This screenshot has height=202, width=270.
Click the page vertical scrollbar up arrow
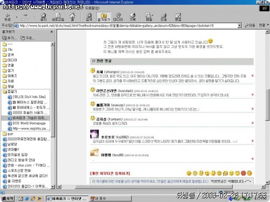pos(267,32)
